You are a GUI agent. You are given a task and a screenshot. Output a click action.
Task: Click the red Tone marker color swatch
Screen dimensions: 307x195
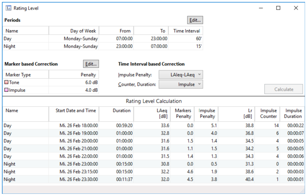[6, 83]
